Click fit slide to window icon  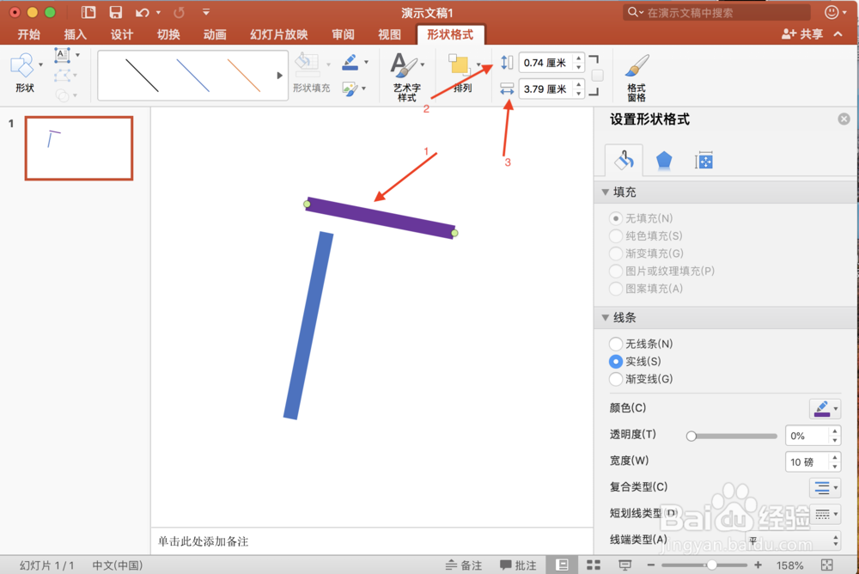pos(826,565)
